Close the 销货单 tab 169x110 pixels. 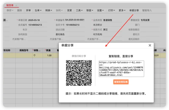(x=16, y=5)
